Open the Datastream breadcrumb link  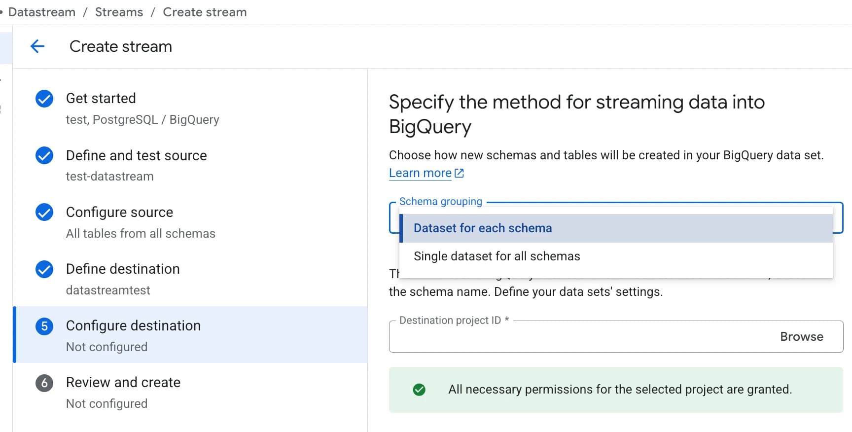pos(42,12)
